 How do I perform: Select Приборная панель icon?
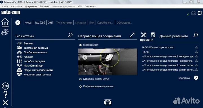coord(19,52)
